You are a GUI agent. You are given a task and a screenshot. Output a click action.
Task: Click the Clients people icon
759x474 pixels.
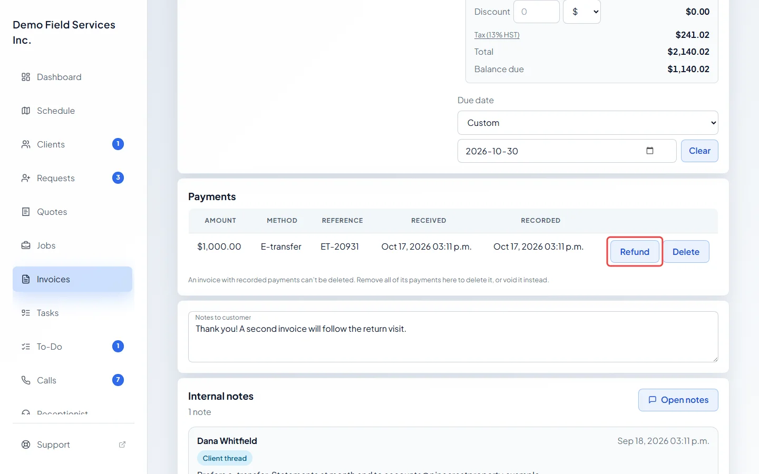26,144
